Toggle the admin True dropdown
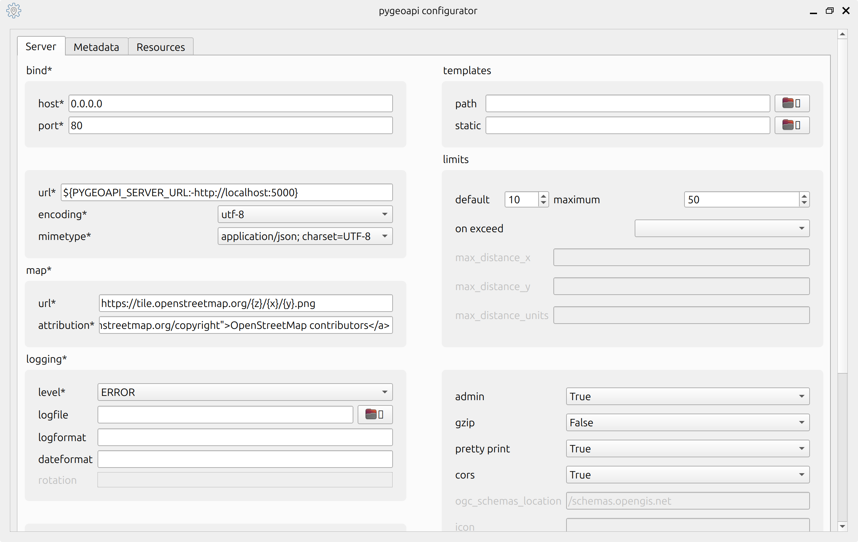Image resolution: width=858 pixels, height=542 pixels. pyautogui.click(x=687, y=397)
